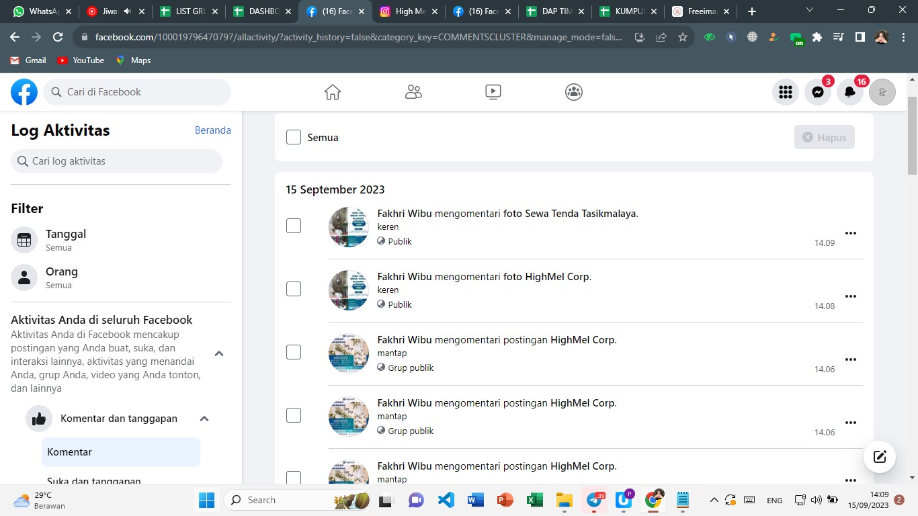Check the Sewa Tenda Tasikmalaya comment row

tap(294, 226)
